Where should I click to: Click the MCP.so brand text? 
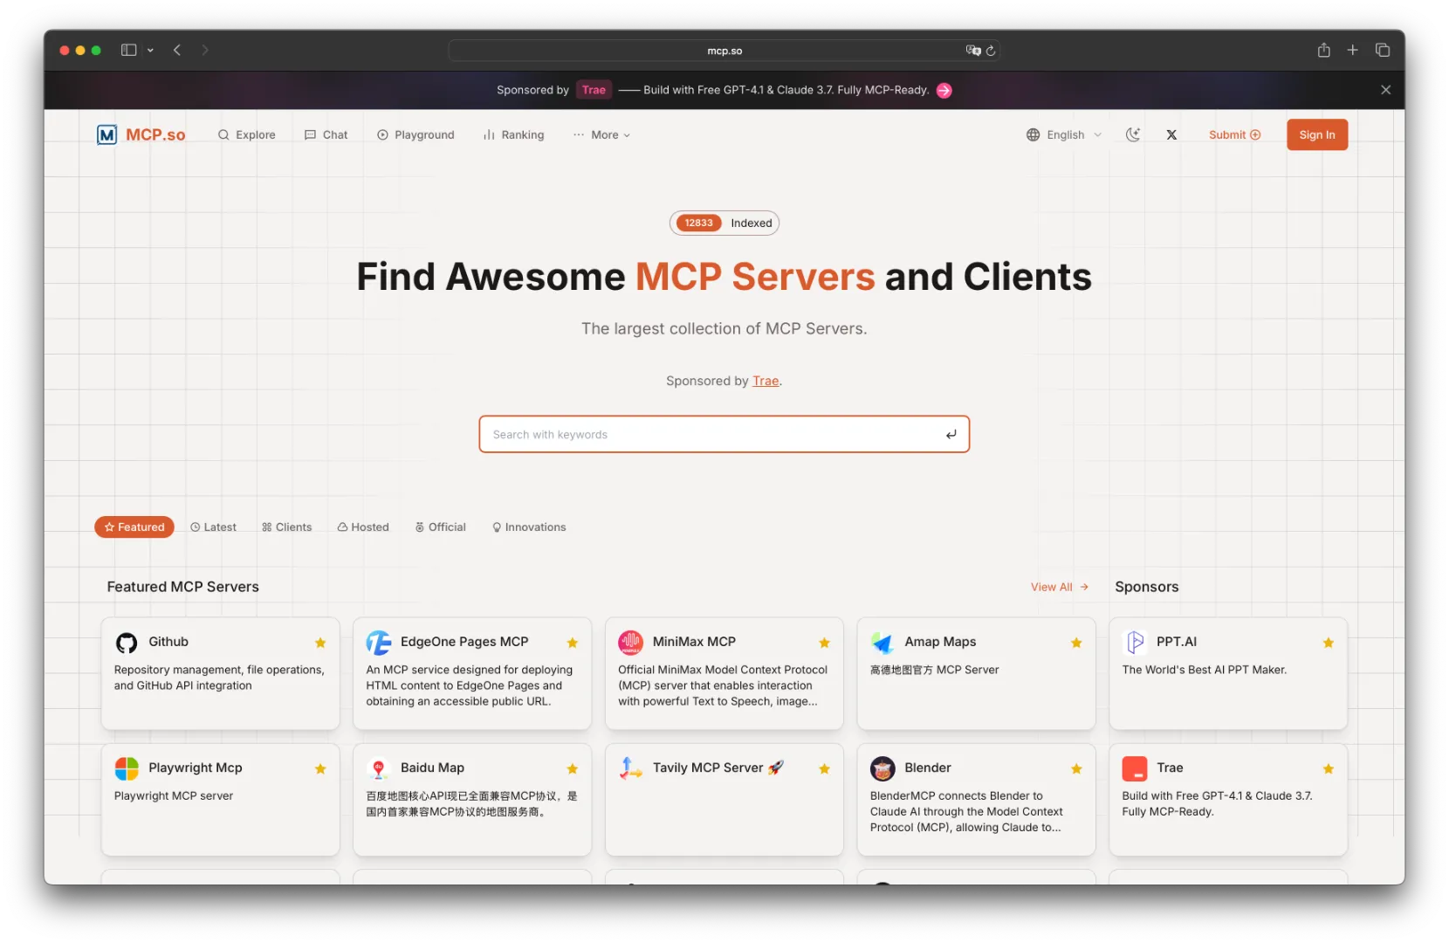click(x=155, y=134)
